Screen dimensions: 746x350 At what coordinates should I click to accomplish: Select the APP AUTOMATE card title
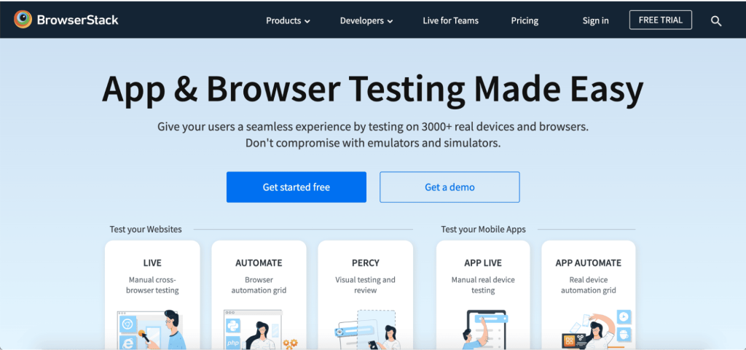tap(589, 262)
